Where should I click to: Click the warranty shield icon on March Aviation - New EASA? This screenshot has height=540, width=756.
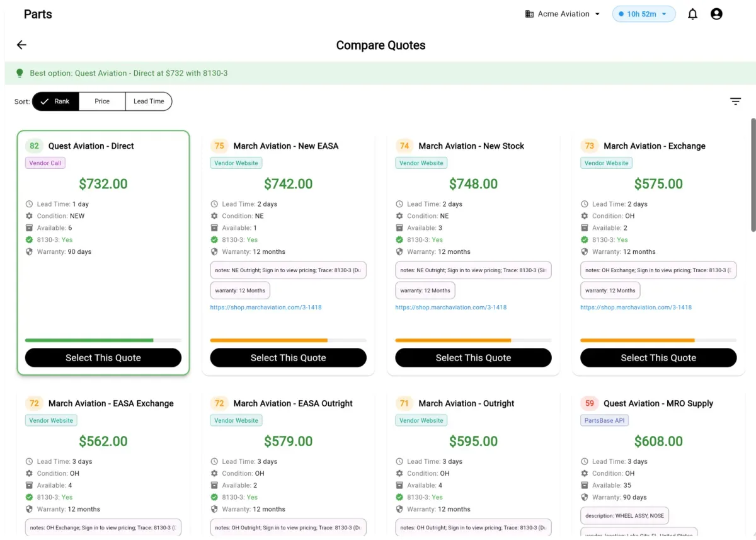tap(214, 252)
